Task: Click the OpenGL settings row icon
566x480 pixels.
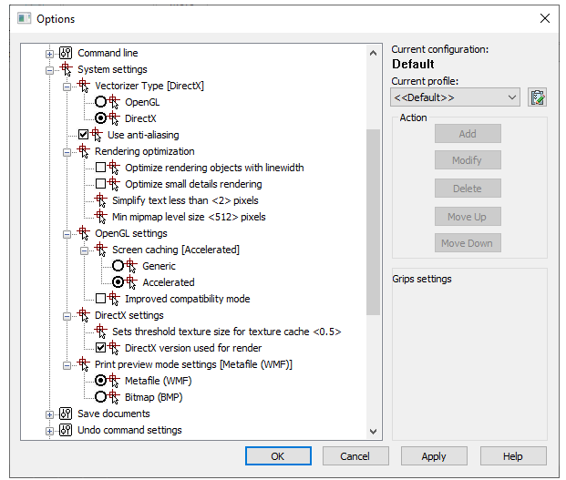Action: click(83, 233)
